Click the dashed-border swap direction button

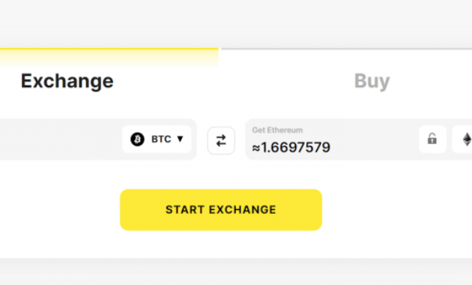click(x=221, y=141)
